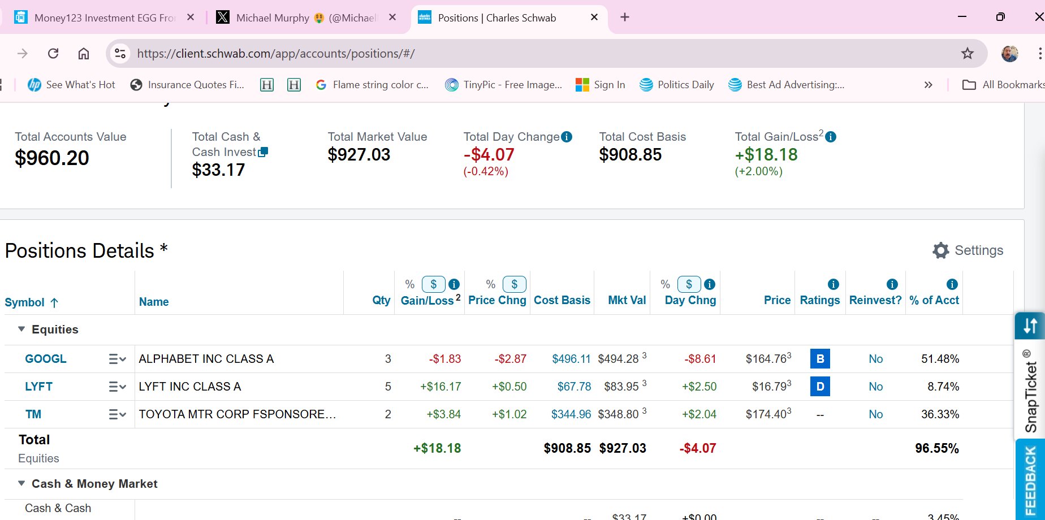Switch Price Chng column to dollar
Image resolution: width=1045 pixels, height=520 pixels.
(515, 284)
